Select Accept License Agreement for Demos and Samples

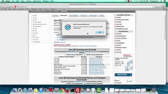[65, 84]
